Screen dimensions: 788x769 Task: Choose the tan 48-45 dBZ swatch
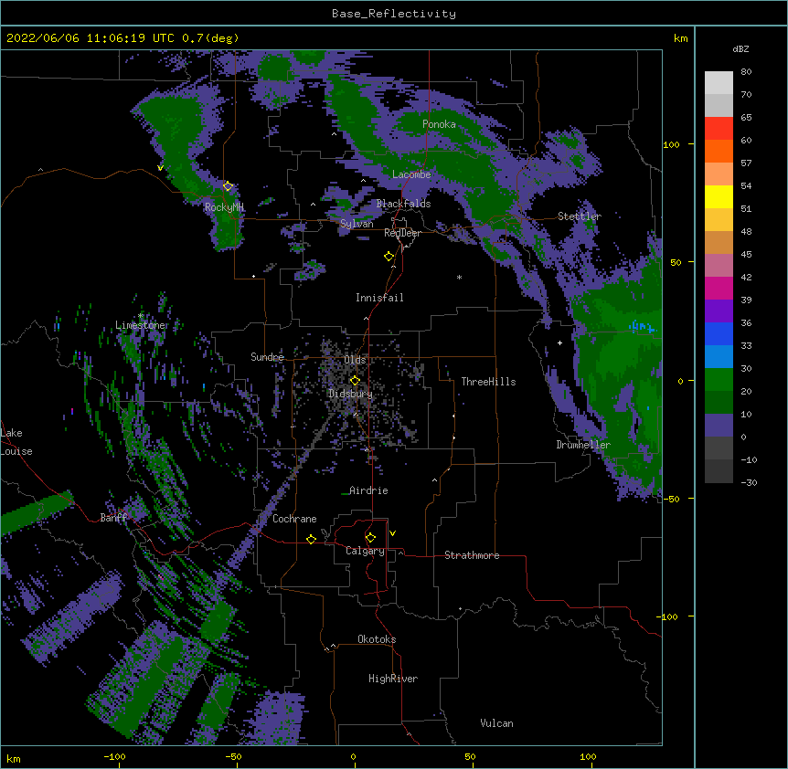tap(719, 242)
